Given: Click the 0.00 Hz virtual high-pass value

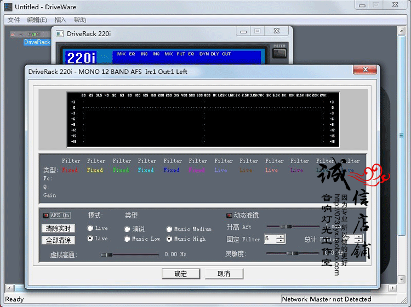Looking at the screenshot, I should [175, 254].
